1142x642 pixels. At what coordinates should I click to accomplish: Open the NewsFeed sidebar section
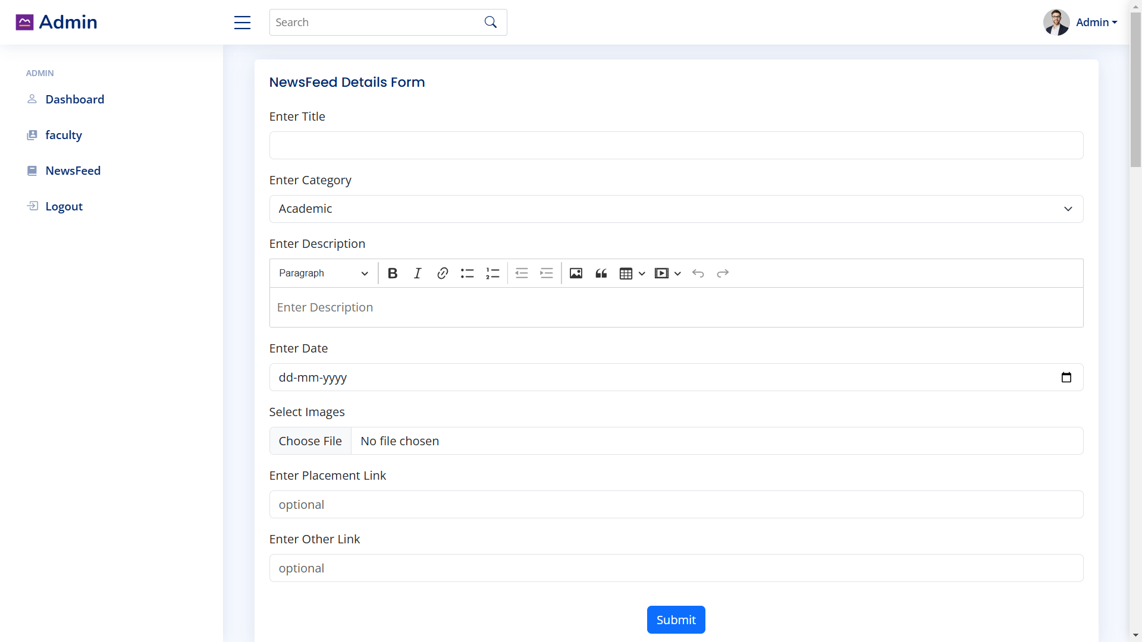click(74, 171)
